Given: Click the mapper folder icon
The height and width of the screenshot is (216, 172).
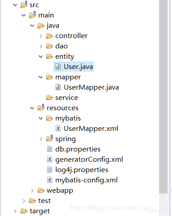Looking at the screenshot, I should point(49,77).
